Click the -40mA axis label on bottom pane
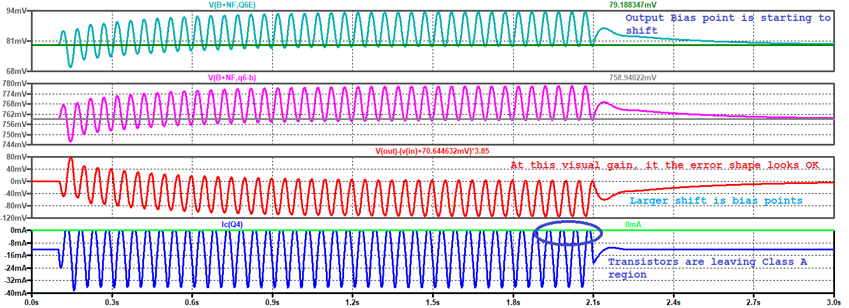 [x=14, y=293]
